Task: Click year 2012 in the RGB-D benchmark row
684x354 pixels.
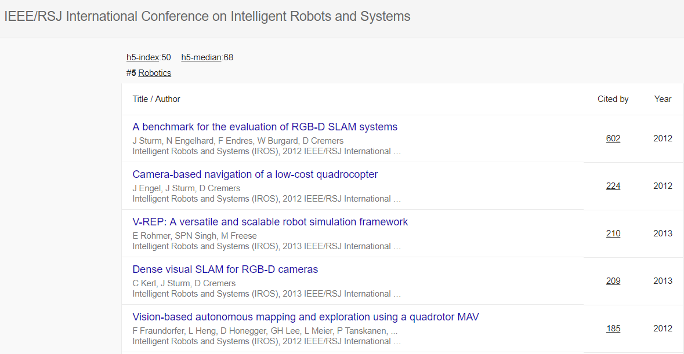Action: [x=663, y=138]
